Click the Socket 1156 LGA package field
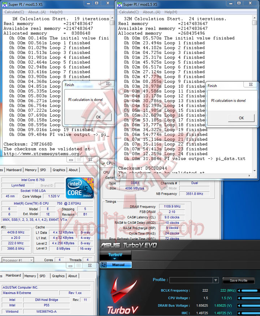Viewport: 260px width, 316px height. (x=33, y=191)
